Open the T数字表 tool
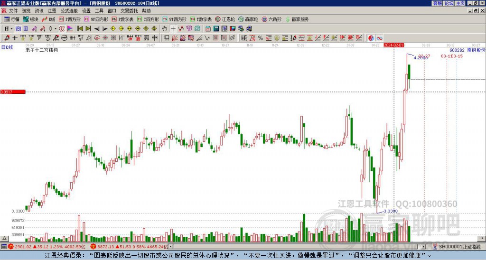 [x=201, y=19]
